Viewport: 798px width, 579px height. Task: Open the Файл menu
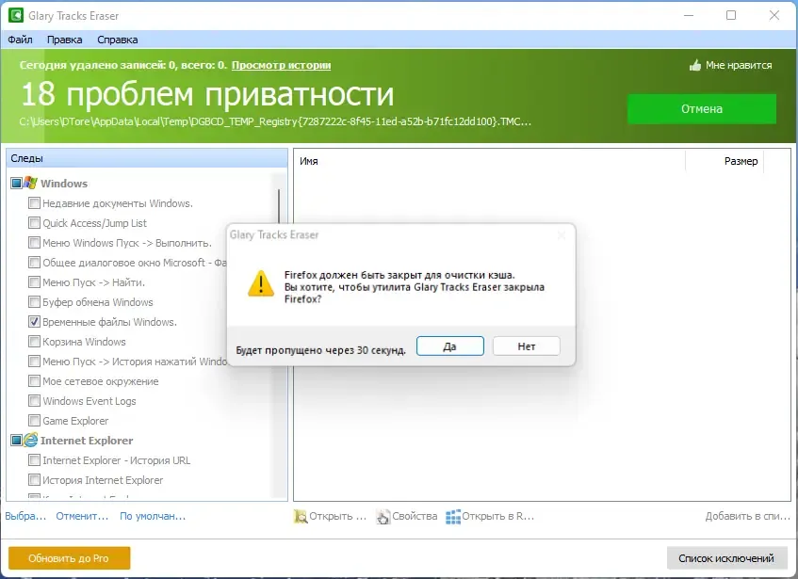21,40
